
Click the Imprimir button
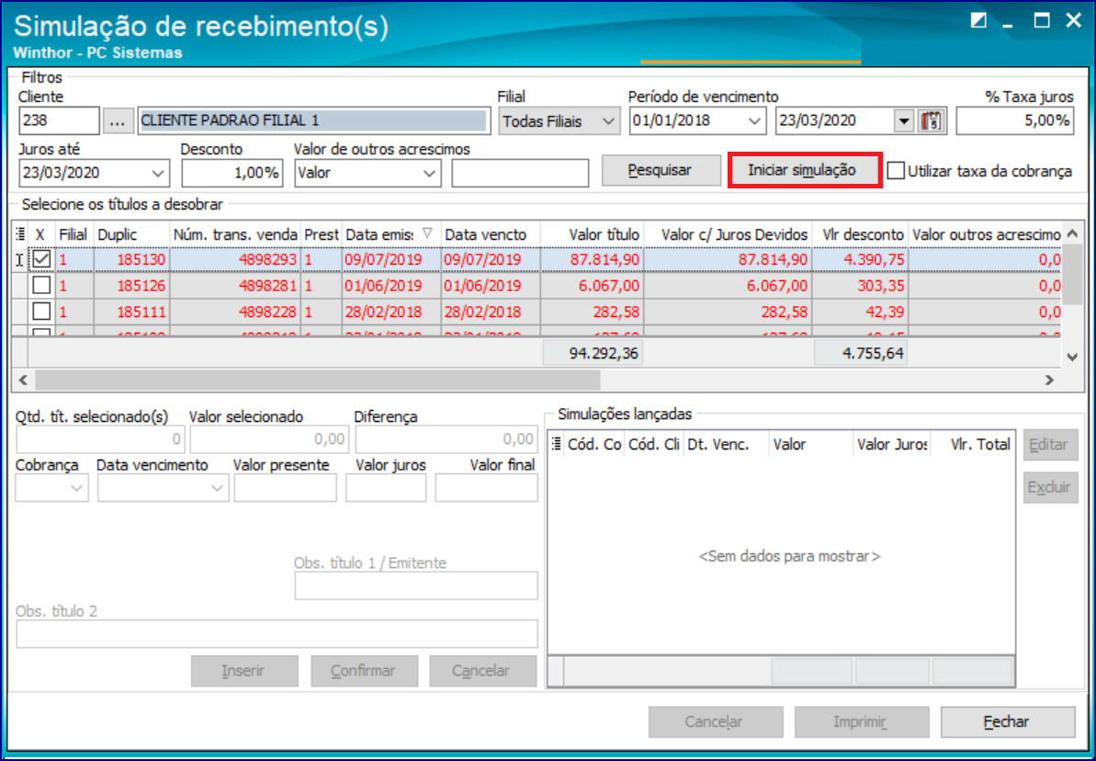point(862,721)
